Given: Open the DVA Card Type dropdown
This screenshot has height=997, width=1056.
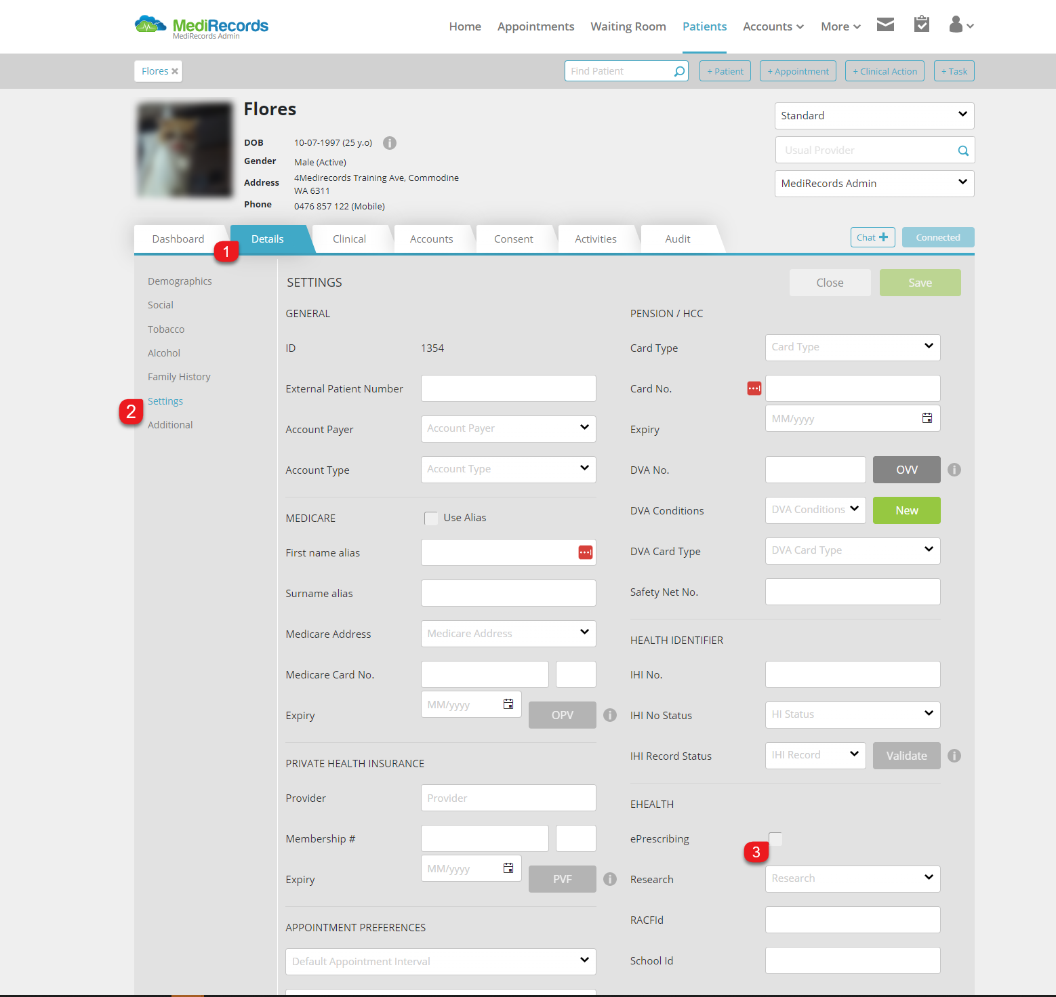Looking at the screenshot, I should [x=853, y=551].
